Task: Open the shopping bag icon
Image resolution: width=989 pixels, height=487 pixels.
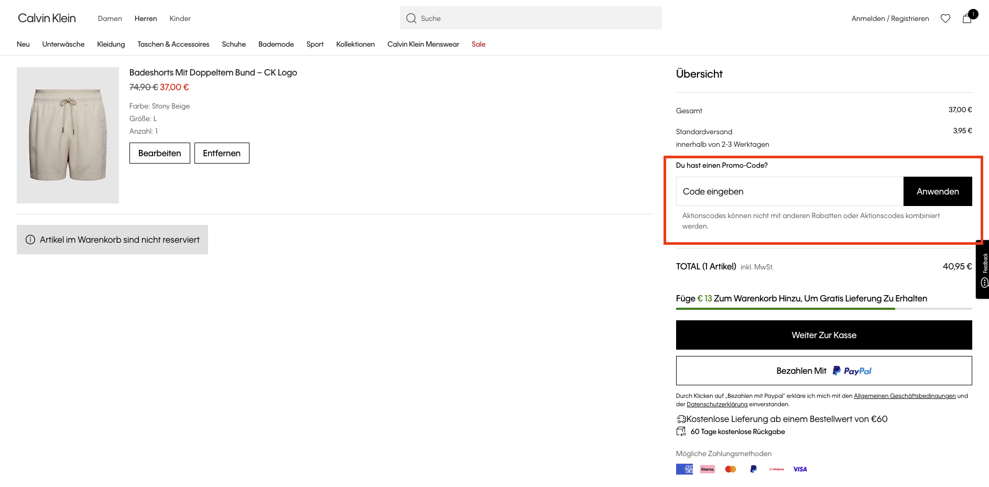Action: pos(968,18)
